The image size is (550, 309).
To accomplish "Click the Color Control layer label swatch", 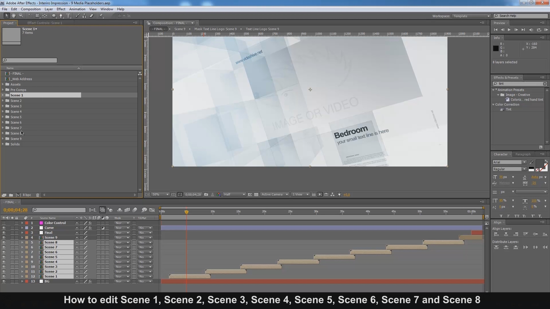I will [27, 223].
